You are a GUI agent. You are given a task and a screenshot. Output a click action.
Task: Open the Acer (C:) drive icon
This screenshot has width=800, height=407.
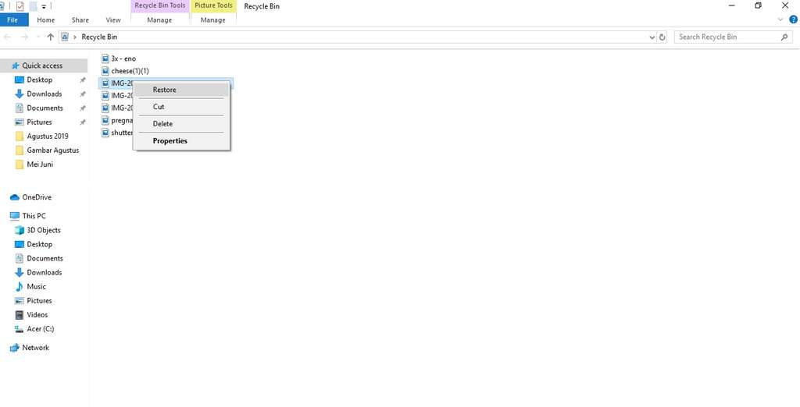tap(20, 328)
